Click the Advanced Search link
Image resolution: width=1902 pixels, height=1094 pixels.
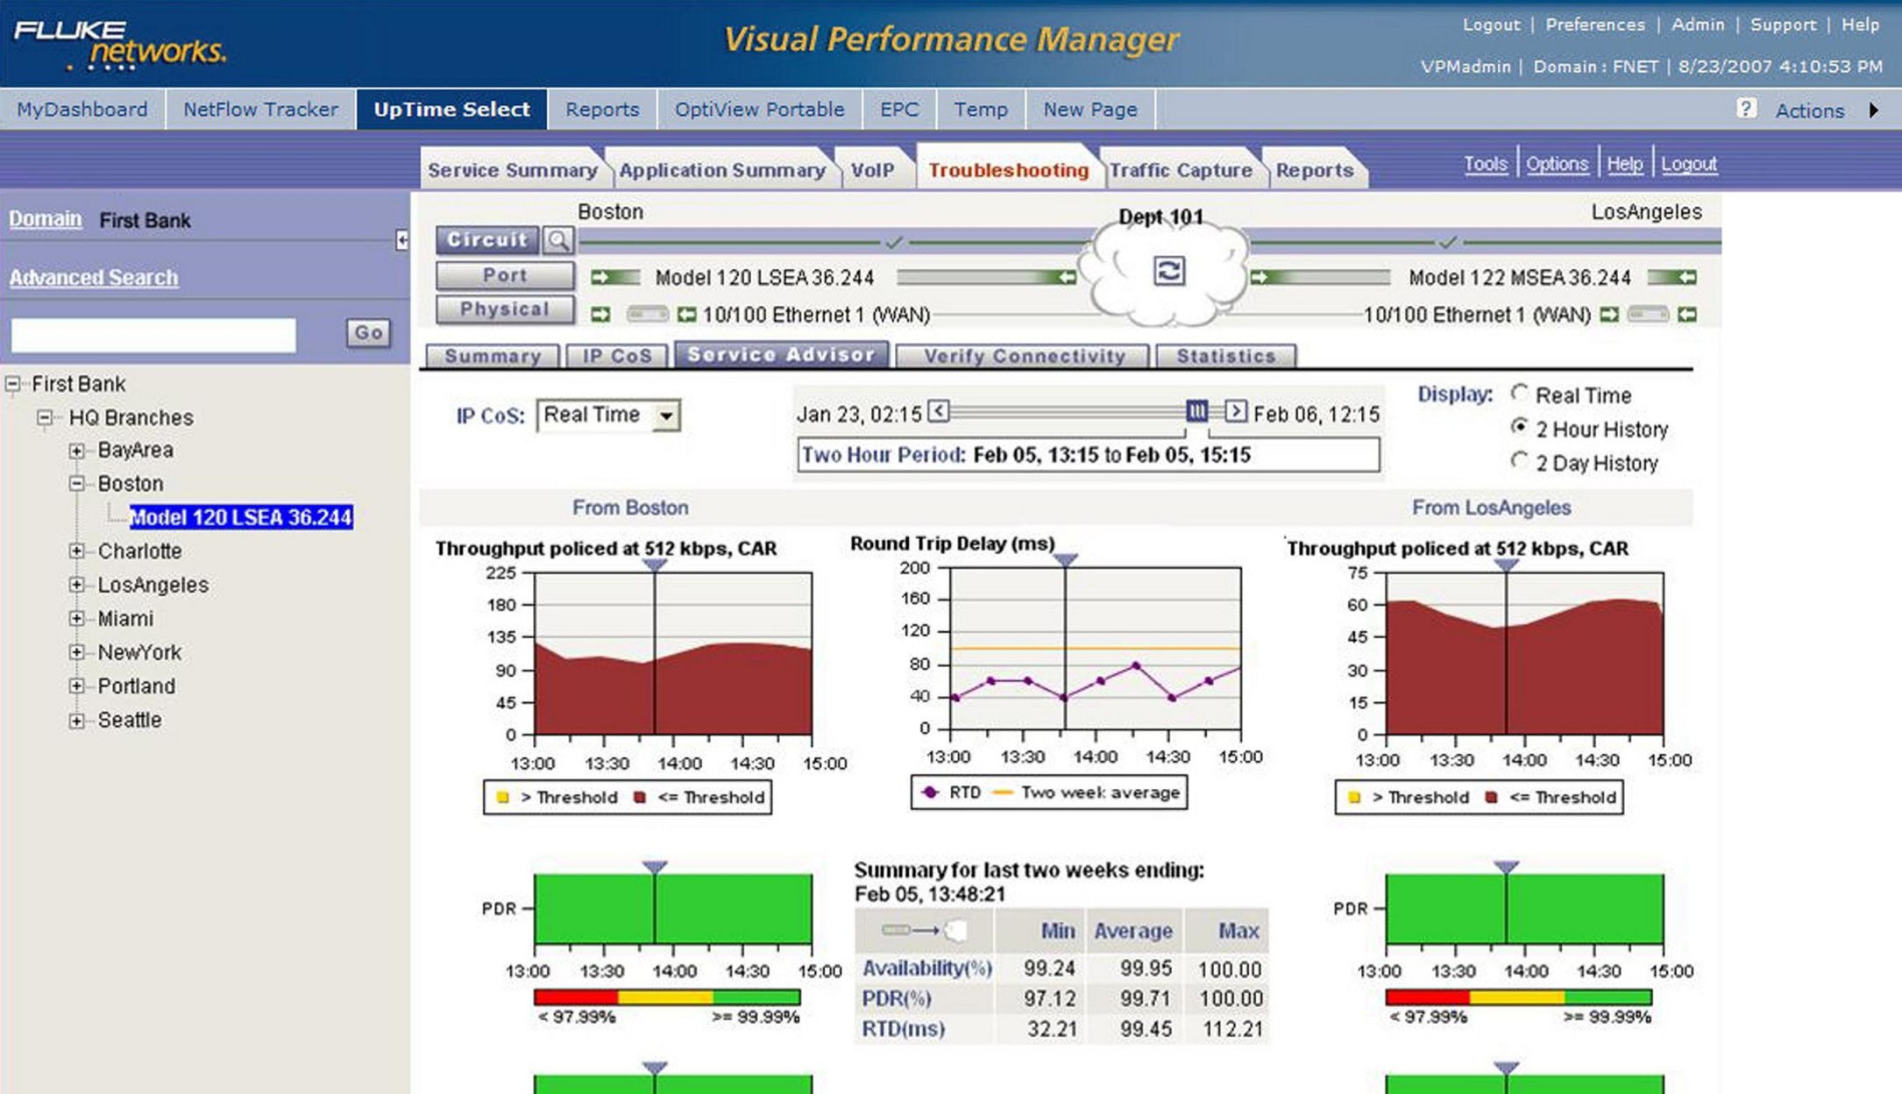(94, 278)
